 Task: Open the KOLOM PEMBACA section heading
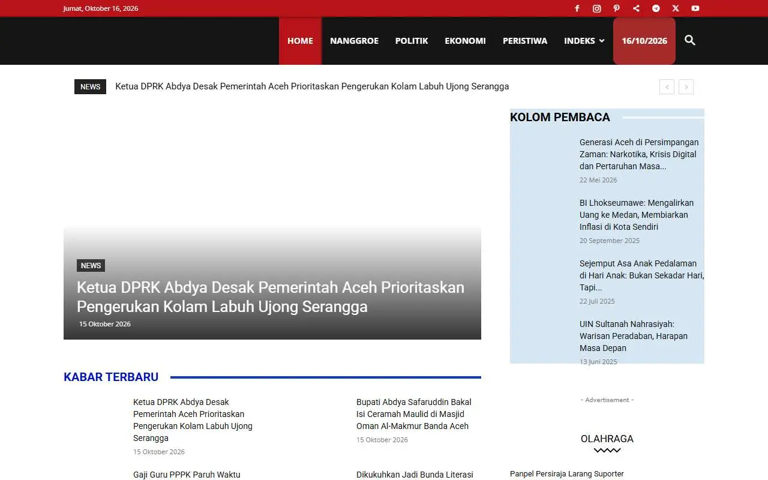[x=560, y=117]
